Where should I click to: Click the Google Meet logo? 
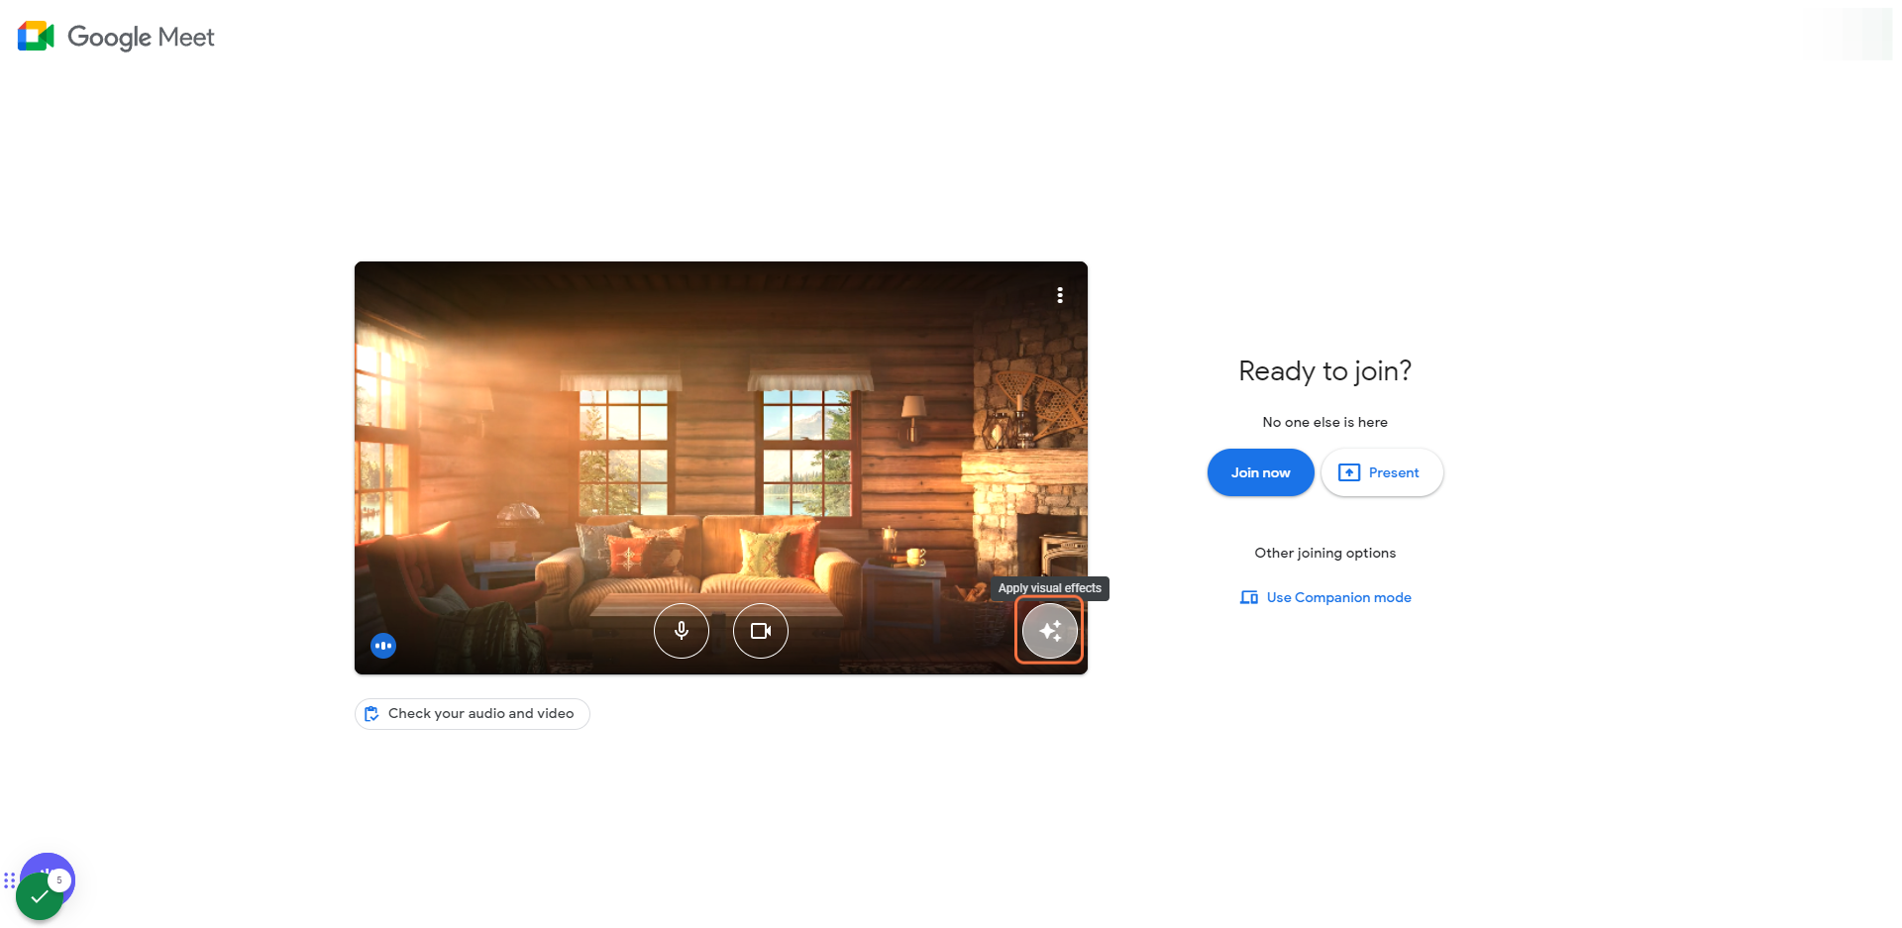pyautogui.click(x=116, y=37)
